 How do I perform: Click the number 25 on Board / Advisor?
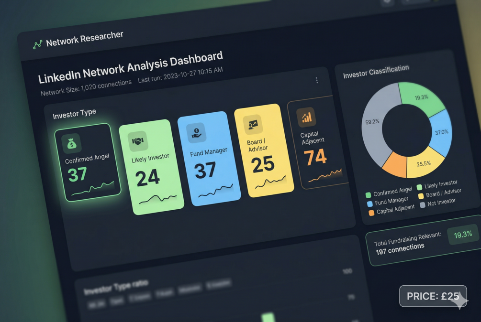tap(263, 164)
